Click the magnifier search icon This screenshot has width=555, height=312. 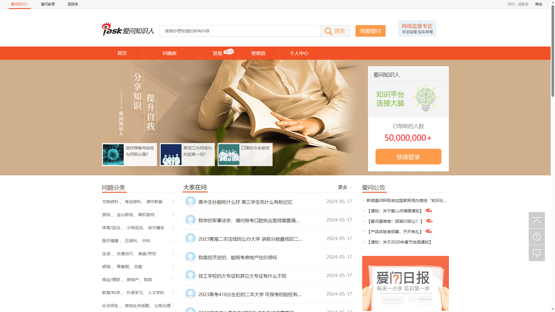[x=328, y=31]
